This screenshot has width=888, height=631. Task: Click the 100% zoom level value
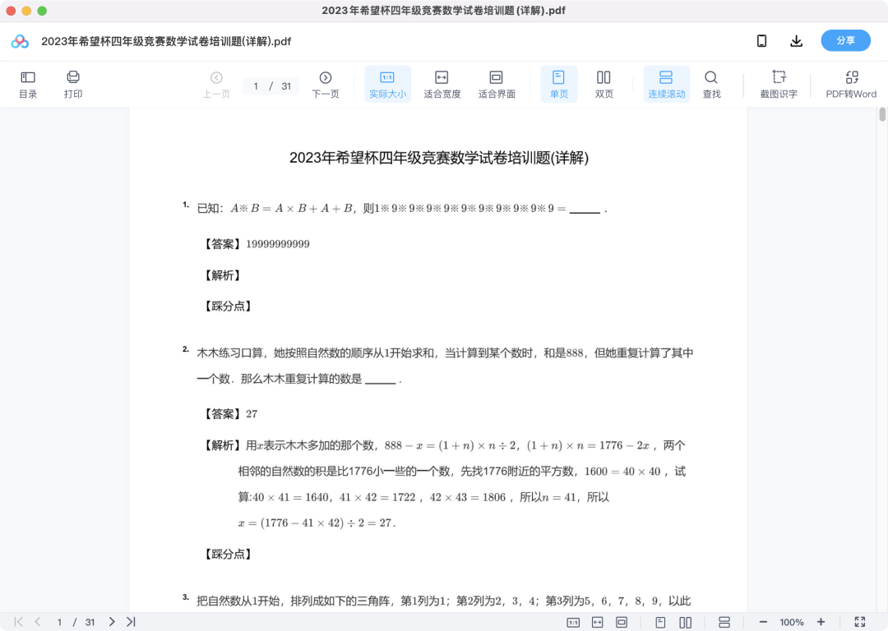pyautogui.click(x=792, y=623)
